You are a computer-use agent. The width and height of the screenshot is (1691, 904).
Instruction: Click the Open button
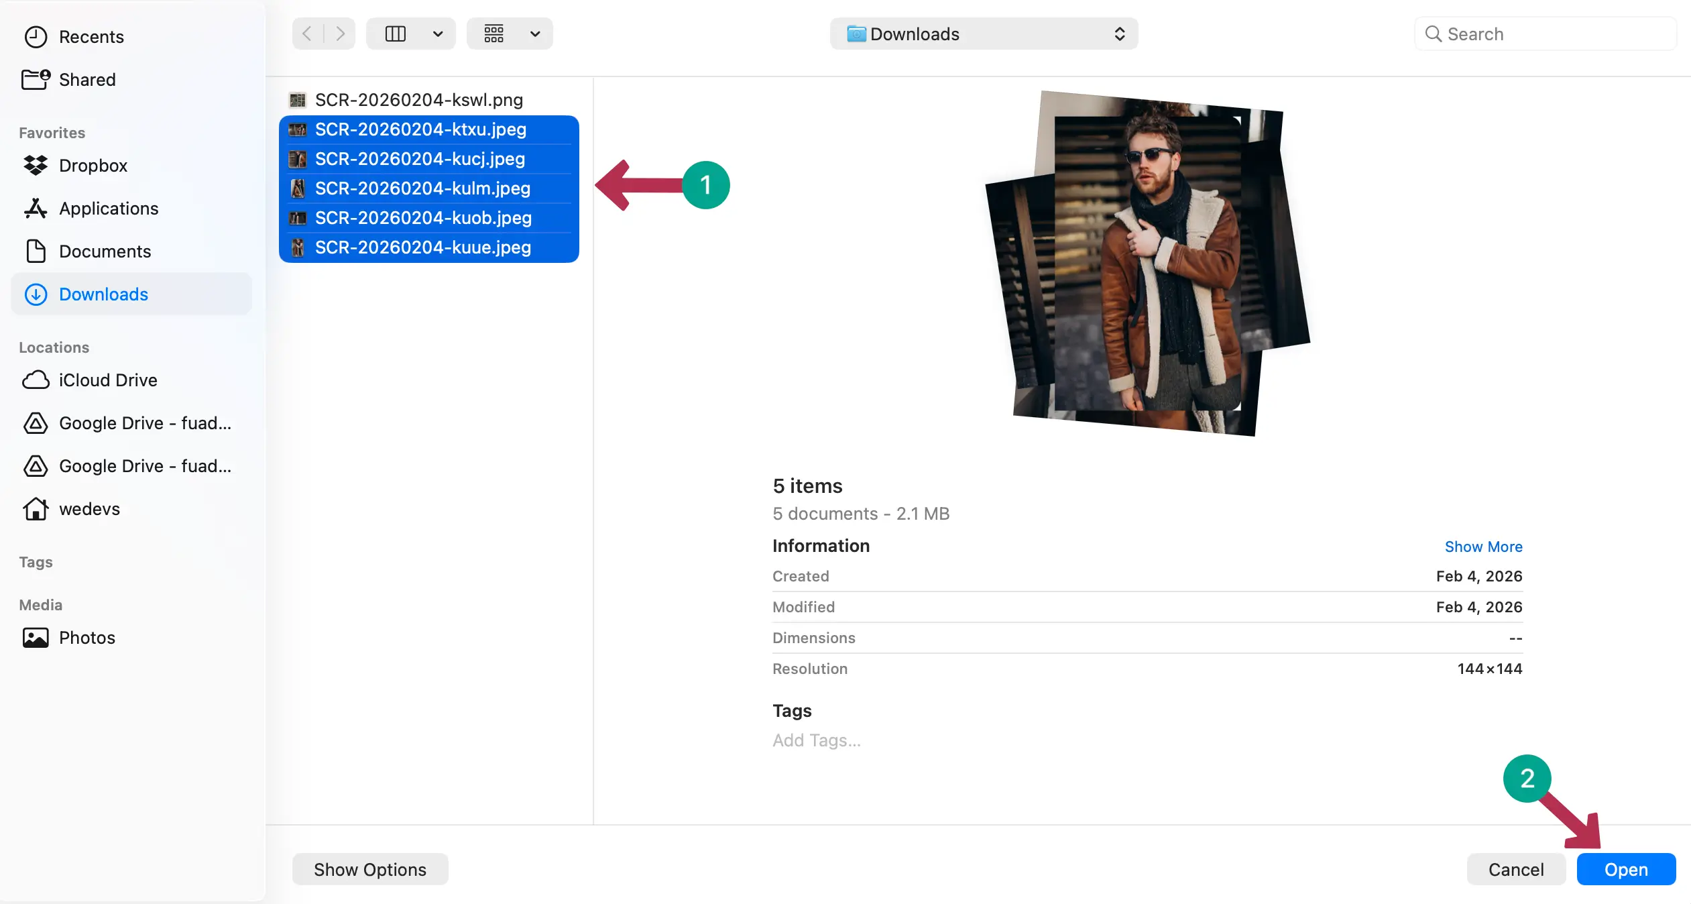(1625, 869)
